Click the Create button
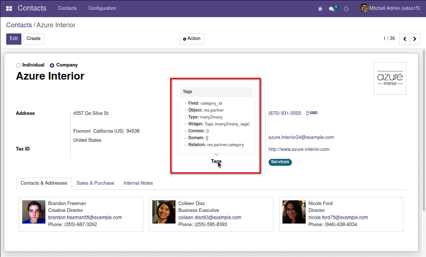 pos(34,39)
